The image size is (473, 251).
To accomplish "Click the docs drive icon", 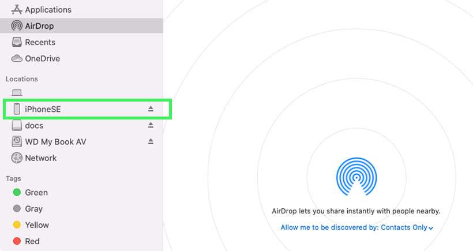I will 17,125.
